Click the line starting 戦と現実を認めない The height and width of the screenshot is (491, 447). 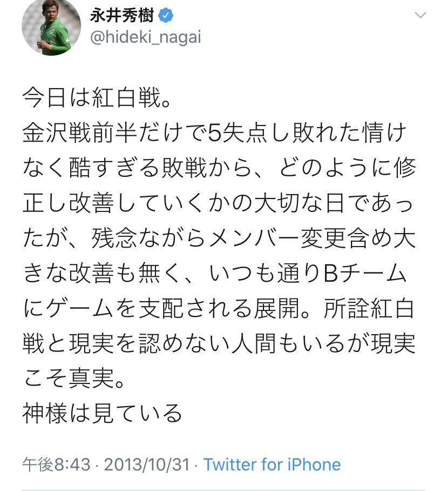click(x=219, y=343)
